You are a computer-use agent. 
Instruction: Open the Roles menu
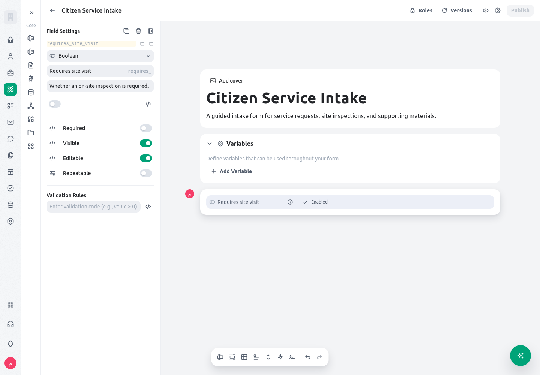pos(421,10)
